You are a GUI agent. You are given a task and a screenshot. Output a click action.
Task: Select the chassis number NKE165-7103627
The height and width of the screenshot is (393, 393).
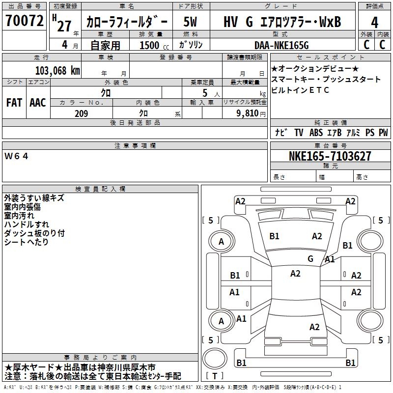coord(330,156)
